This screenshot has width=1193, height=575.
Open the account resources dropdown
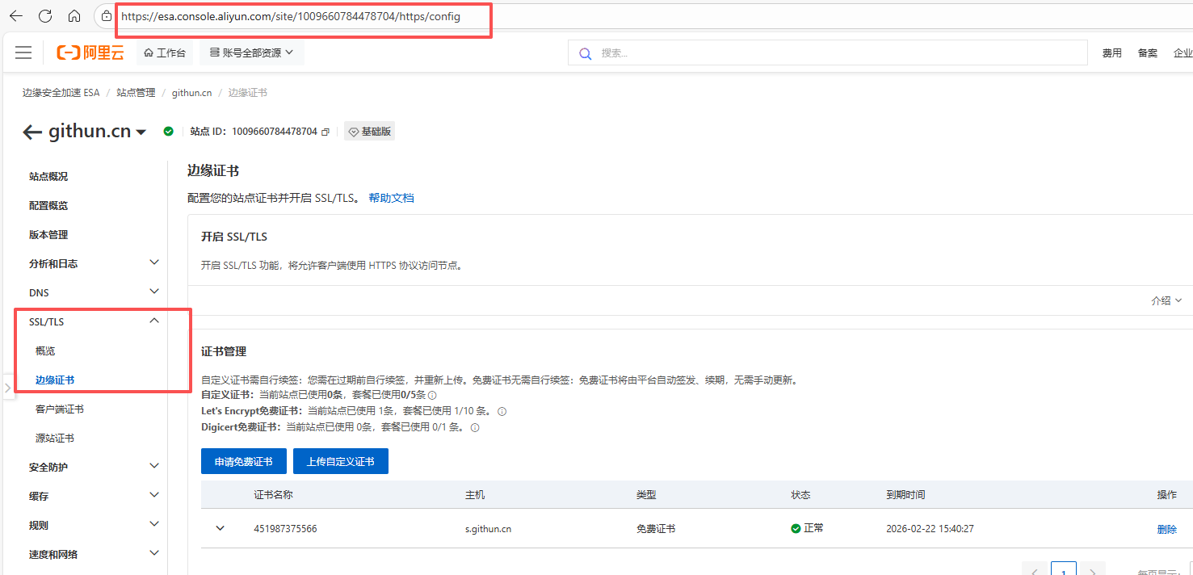click(251, 53)
